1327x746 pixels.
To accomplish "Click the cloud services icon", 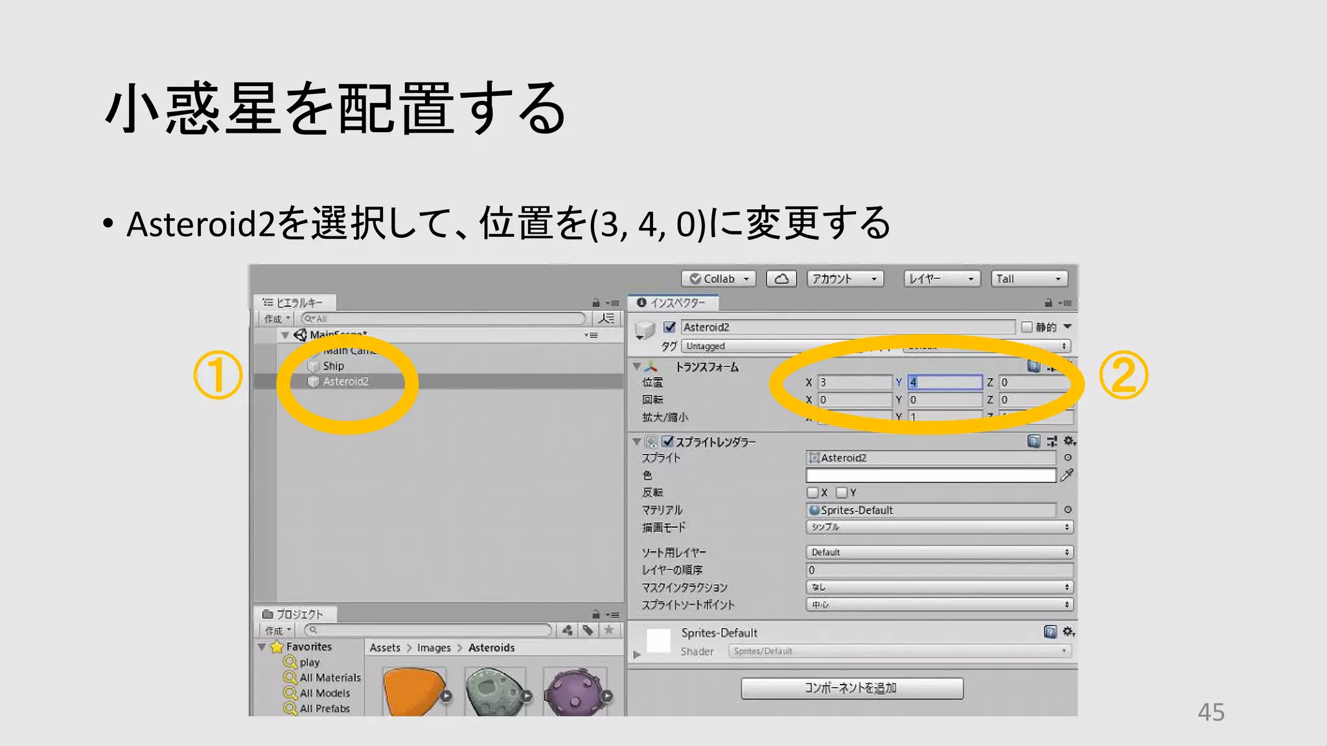I will (x=781, y=279).
